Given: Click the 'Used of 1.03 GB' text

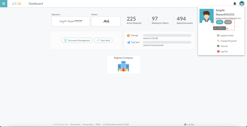Looking at the screenshot, I should click(x=151, y=38).
